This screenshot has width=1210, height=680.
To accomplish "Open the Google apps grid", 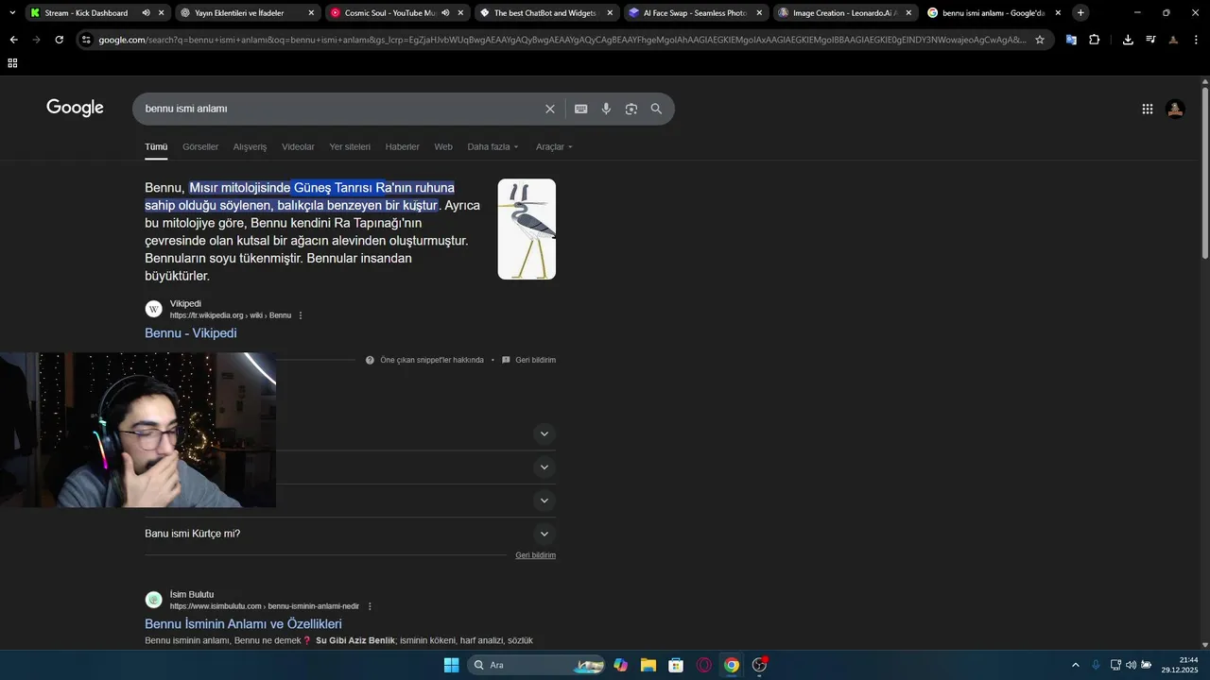I will (1148, 109).
